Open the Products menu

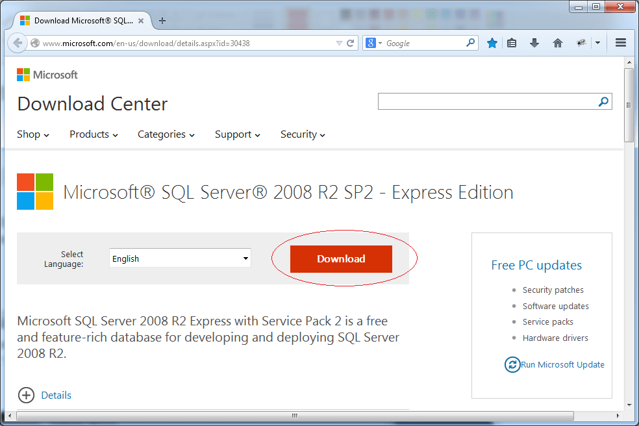pyautogui.click(x=94, y=134)
